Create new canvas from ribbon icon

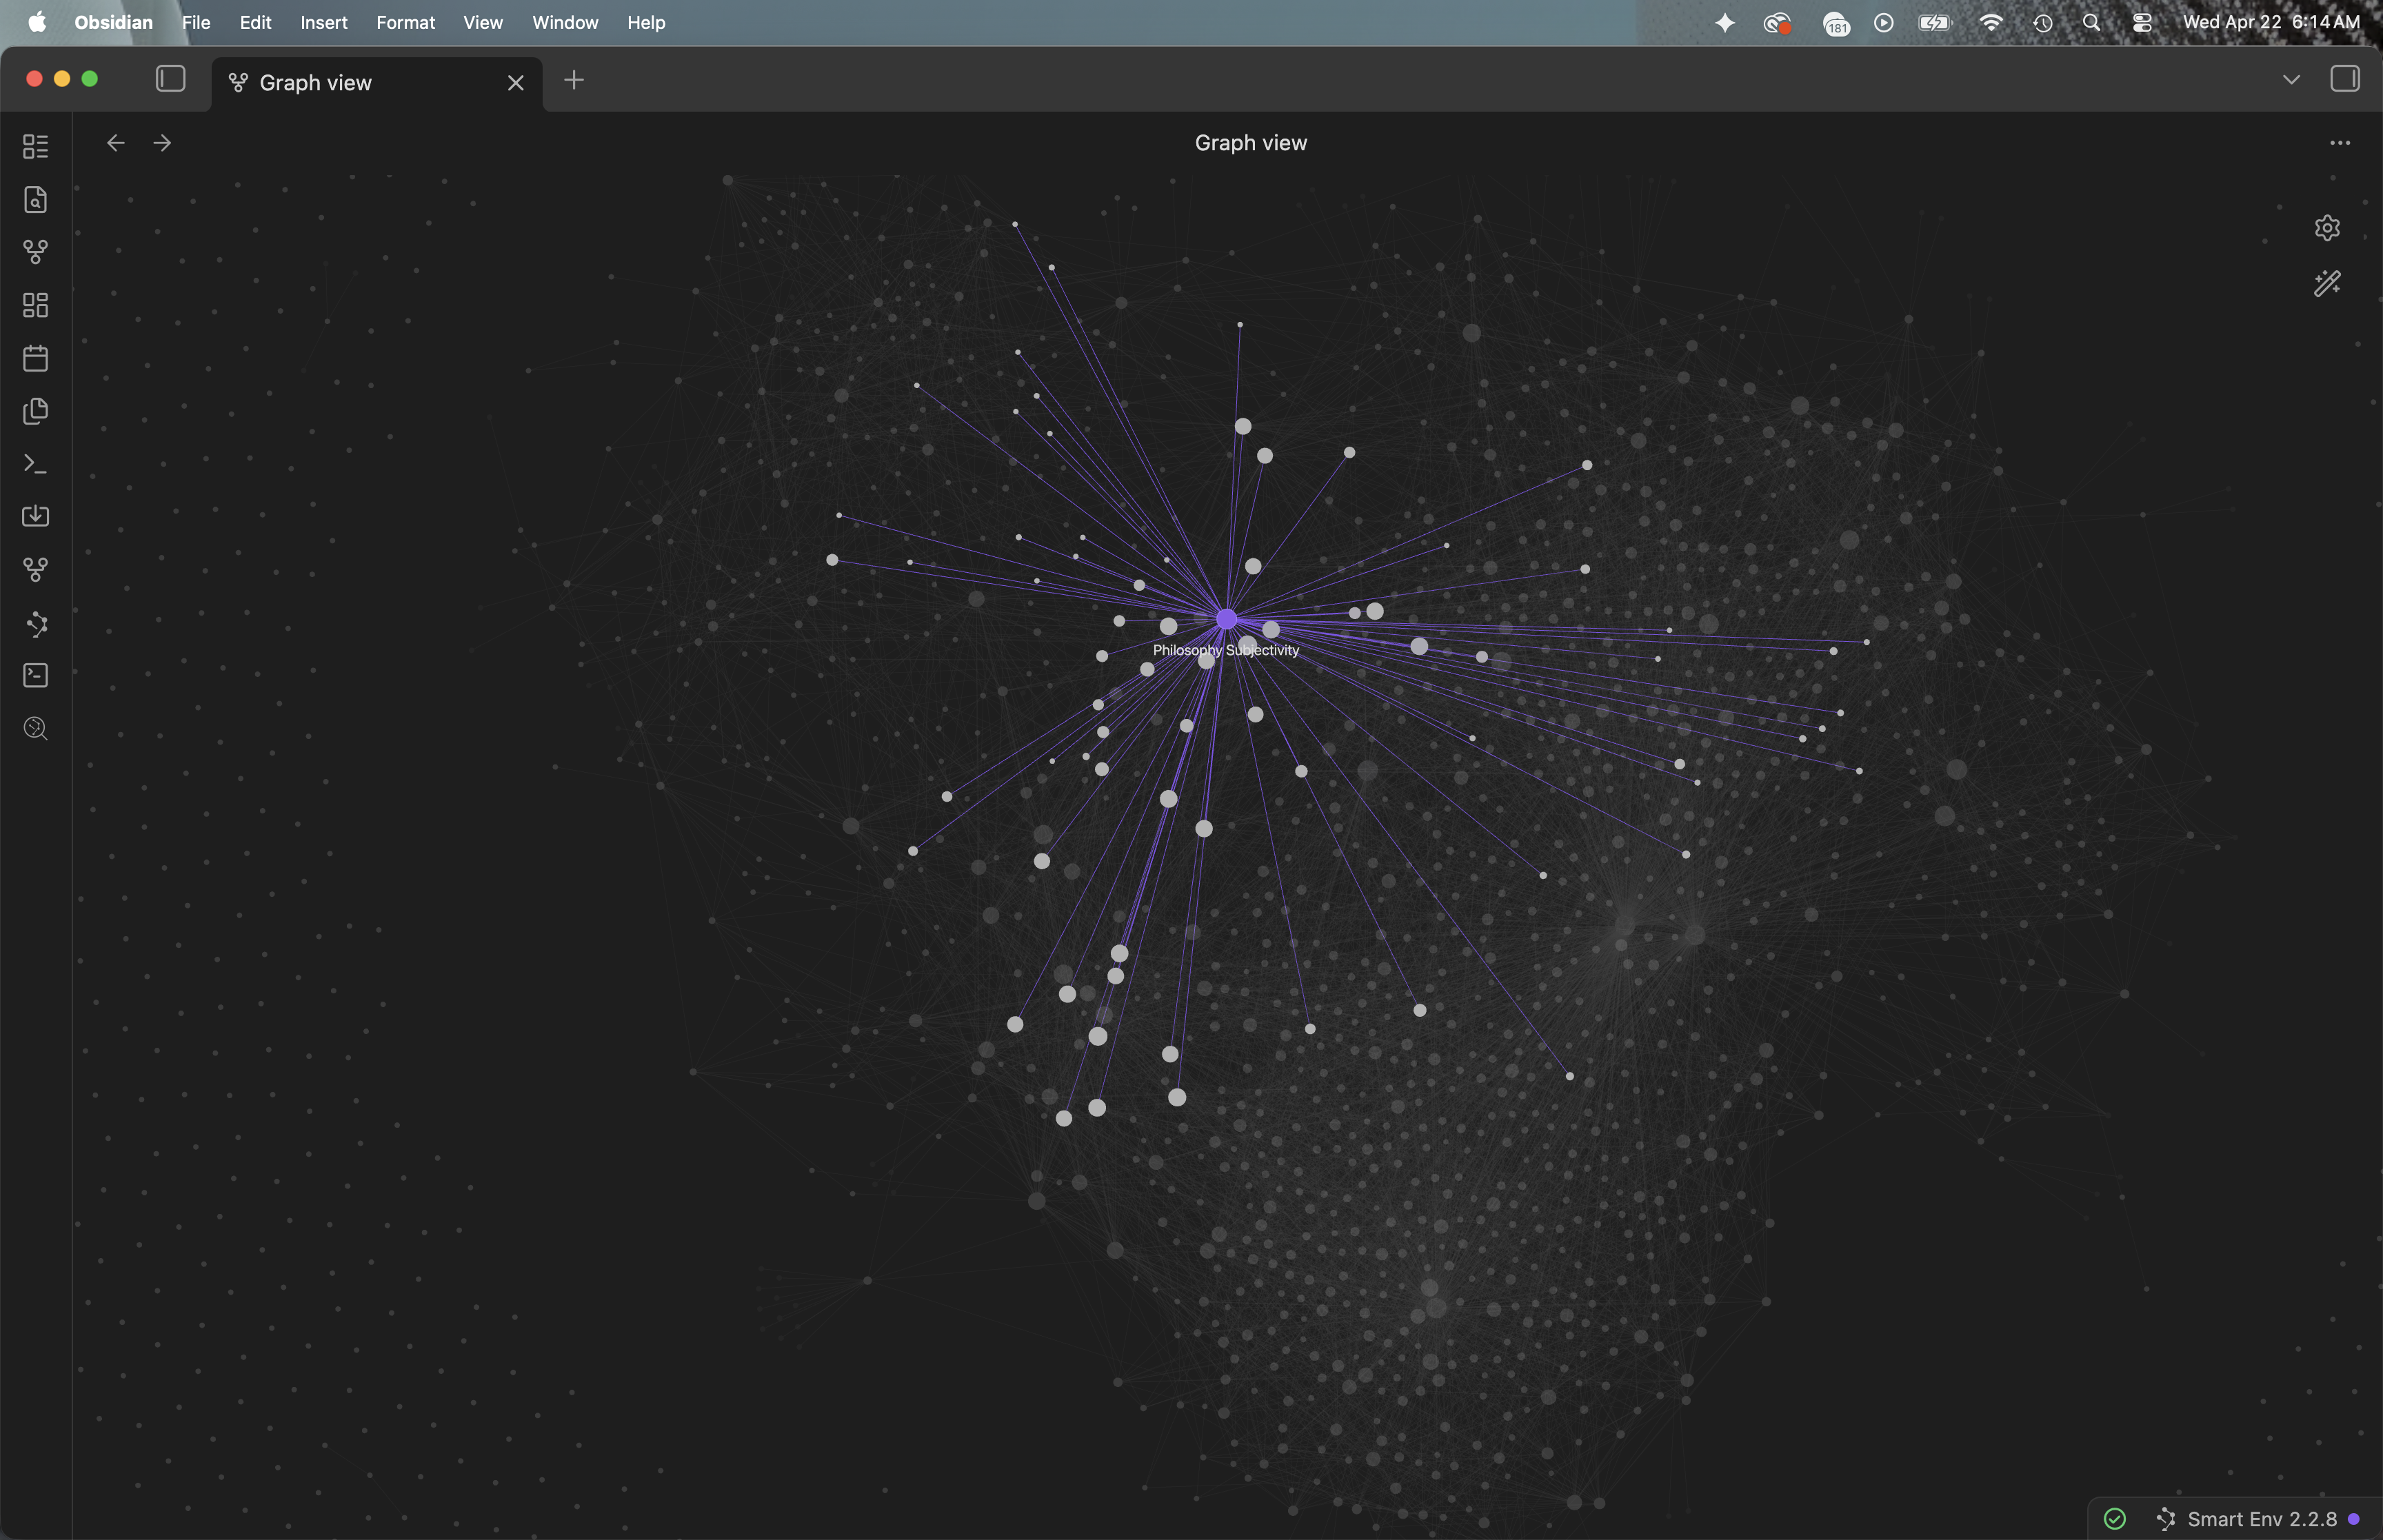pos(35,305)
